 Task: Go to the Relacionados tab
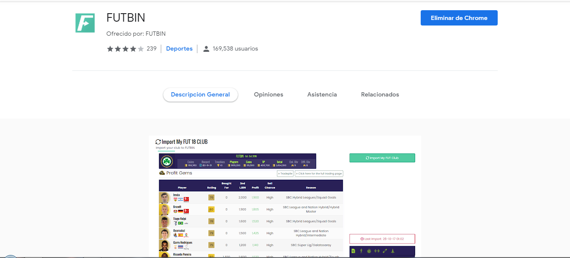click(380, 94)
